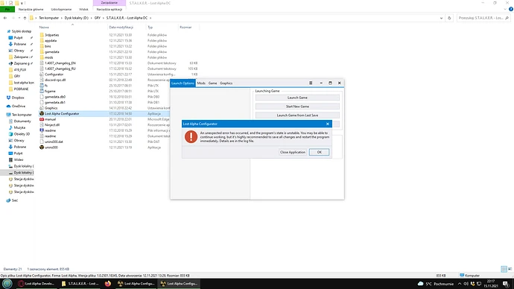Select the manual PDF file icon
This screenshot has height=289, width=514.
click(42, 119)
